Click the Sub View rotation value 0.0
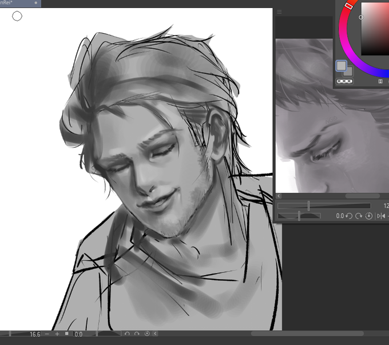Viewport: 389px width, 345px height. (x=340, y=216)
